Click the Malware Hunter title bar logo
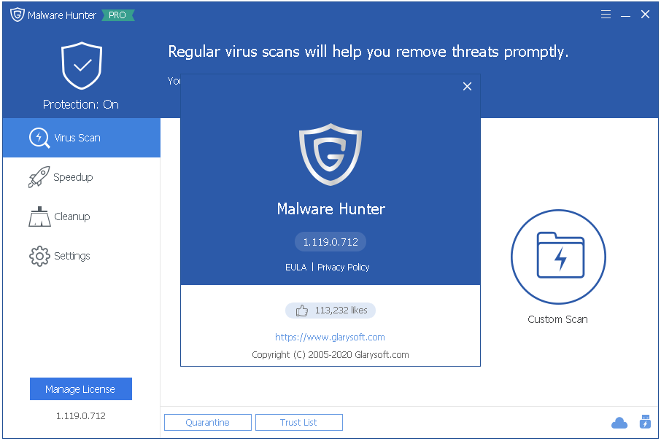The width and height of the screenshot is (661, 441). [x=18, y=15]
